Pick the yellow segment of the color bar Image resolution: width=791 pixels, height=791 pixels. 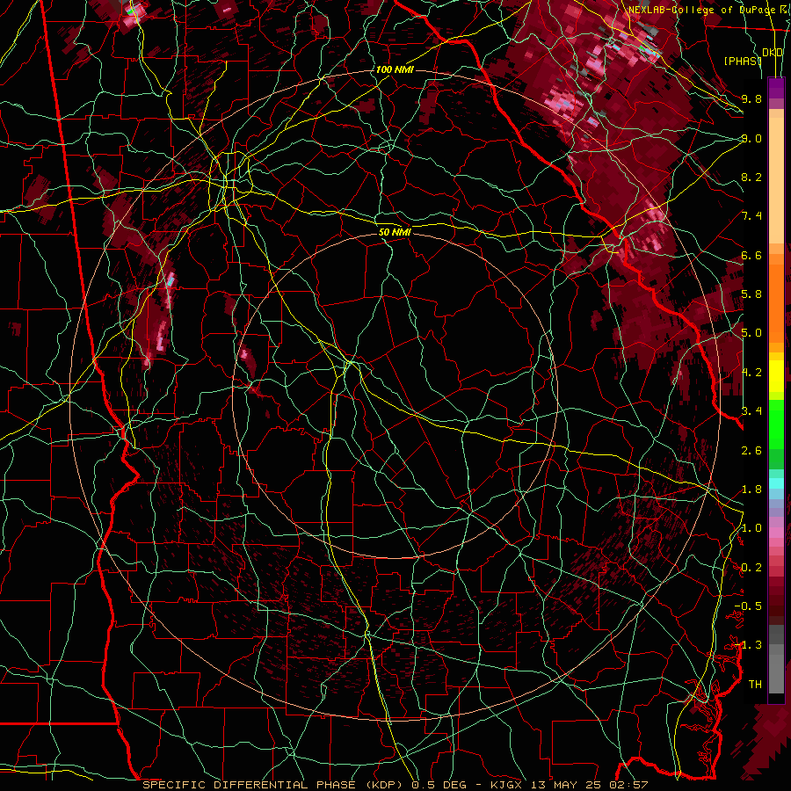point(776,376)
